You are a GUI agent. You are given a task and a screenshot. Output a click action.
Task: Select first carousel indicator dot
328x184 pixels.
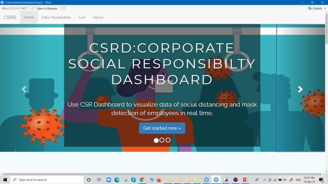(x=156, y=140)
